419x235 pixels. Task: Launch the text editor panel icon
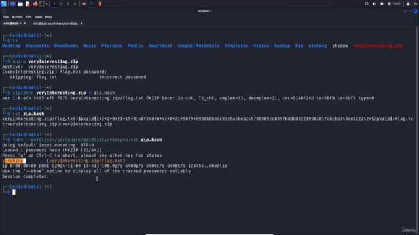click(x=27, y=4)
